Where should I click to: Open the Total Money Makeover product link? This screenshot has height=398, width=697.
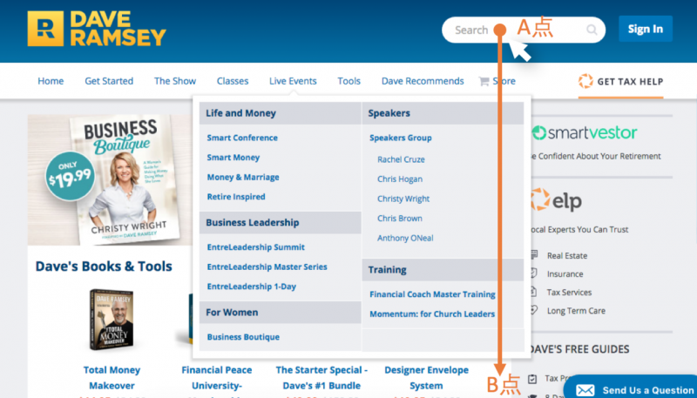point(112,378)
